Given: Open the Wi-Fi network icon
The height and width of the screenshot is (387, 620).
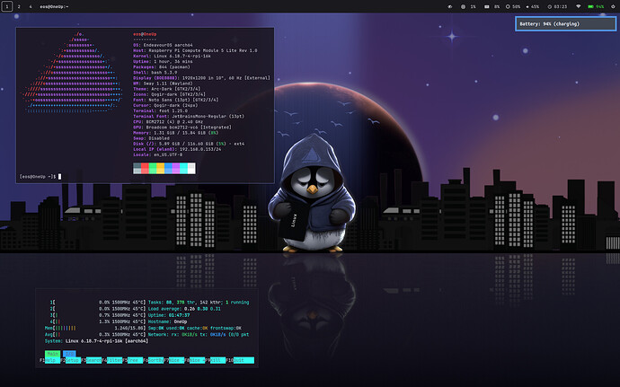Looking at the screenshot, I should [578, 6].
